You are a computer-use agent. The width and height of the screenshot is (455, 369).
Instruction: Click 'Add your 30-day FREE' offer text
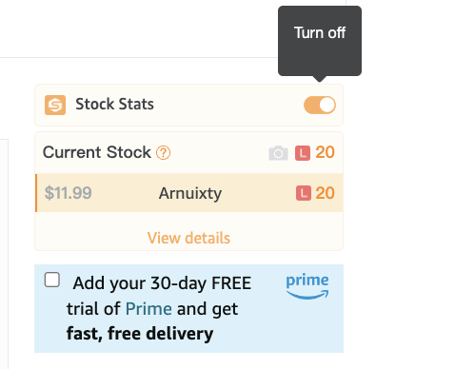click(x=162, y=283)
